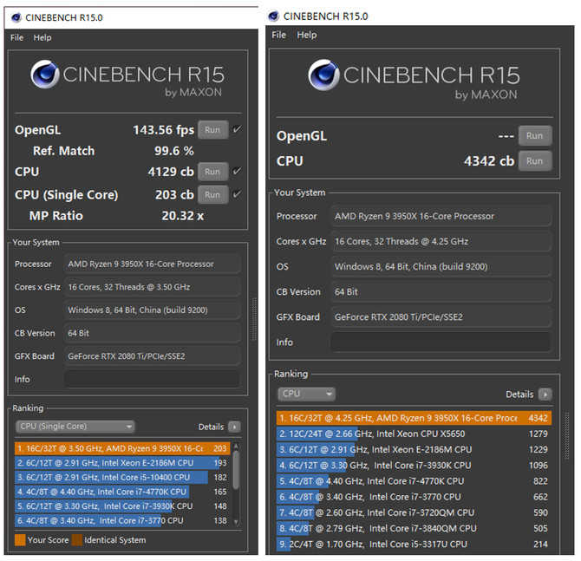Open the Help menu in the right window

coord(306,35)
